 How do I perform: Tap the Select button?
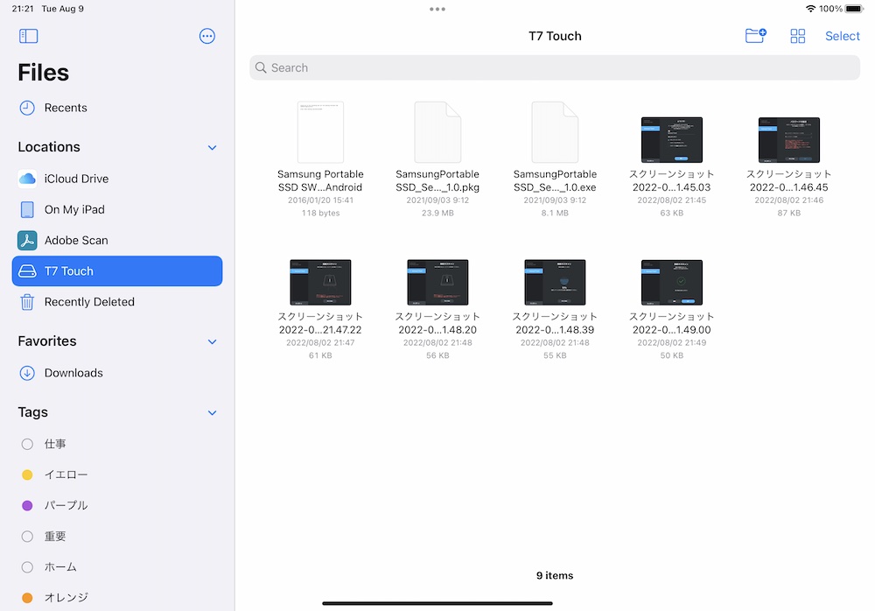coord(842,36)
